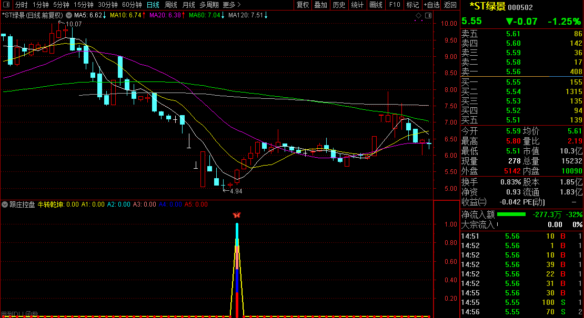Expand the MA indicator dropdown arrow
The image size is (584, 318).
(x=69, y=15)
